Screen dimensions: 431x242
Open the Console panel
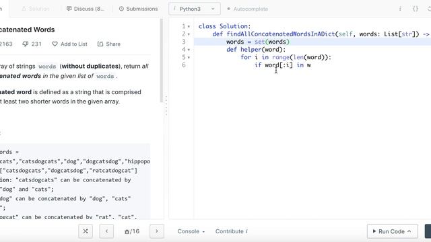pyautogui.click(x=191, y=231)
